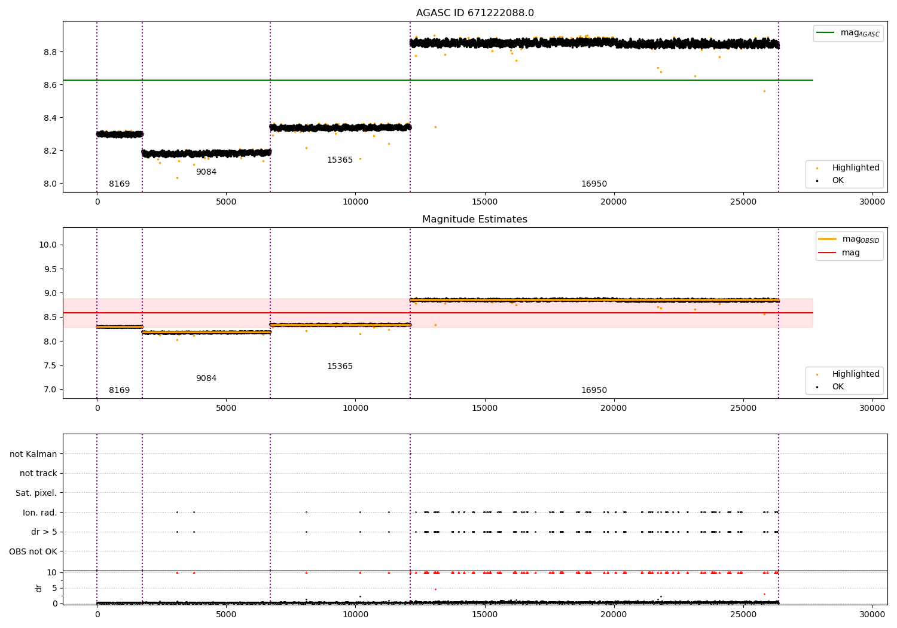Viewport: 897px width, 628px height.
Task: Click the 'OBS not OK' axis label
Action: 33,551
